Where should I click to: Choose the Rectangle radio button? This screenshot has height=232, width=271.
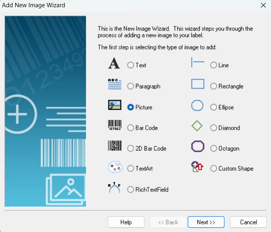tap(214, 86)
